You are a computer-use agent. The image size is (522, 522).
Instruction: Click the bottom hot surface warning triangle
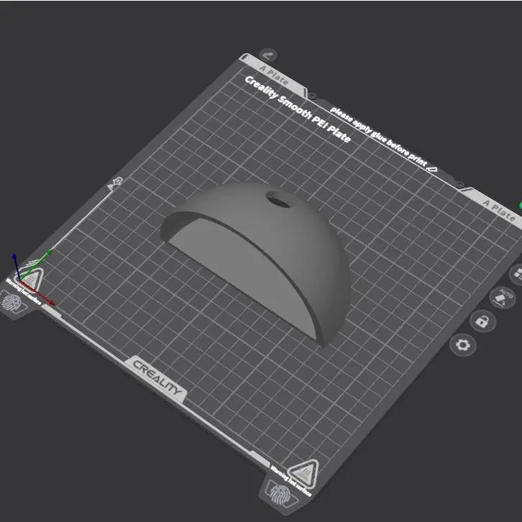point(303,473)
